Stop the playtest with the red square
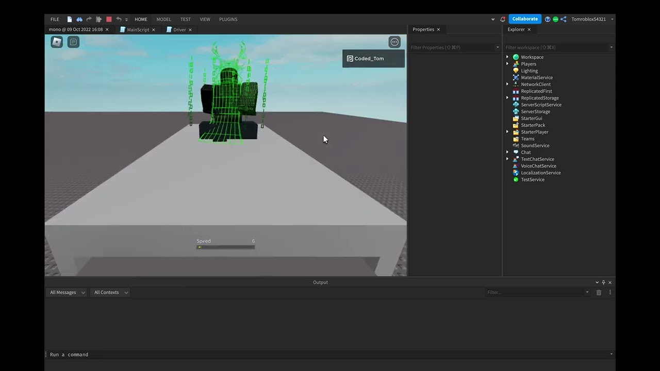The width and height of the screenshot is (660, 371). coord(109,19)
